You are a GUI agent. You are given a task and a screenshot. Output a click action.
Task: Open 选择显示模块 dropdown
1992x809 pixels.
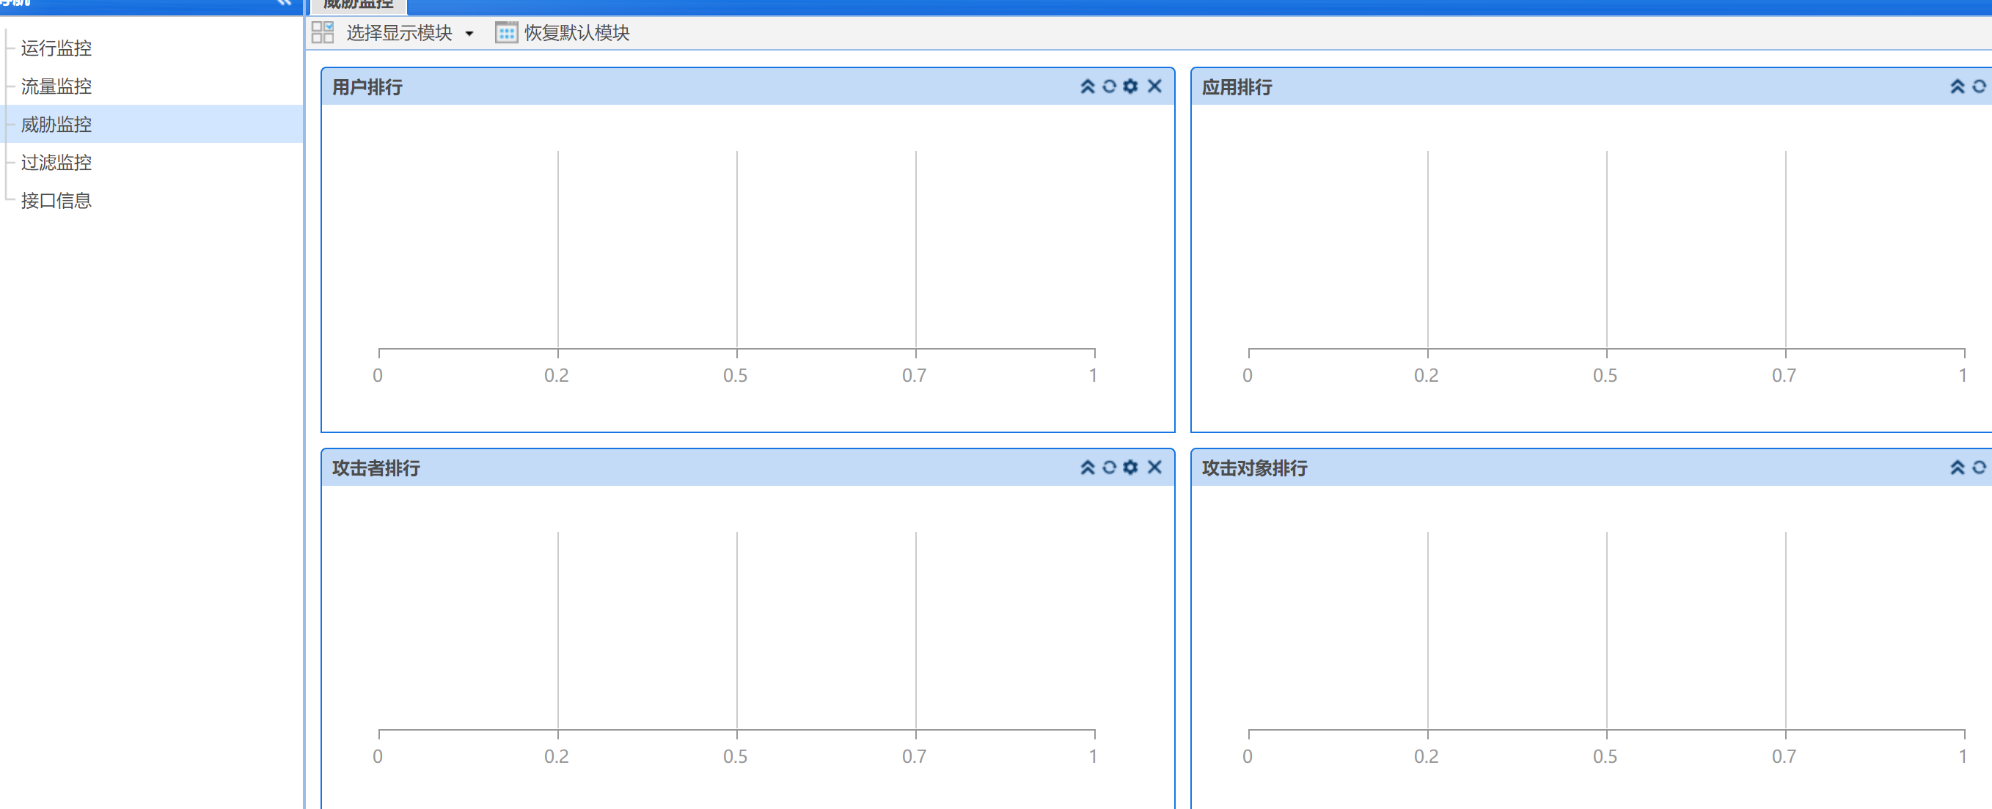pos(409,33)
